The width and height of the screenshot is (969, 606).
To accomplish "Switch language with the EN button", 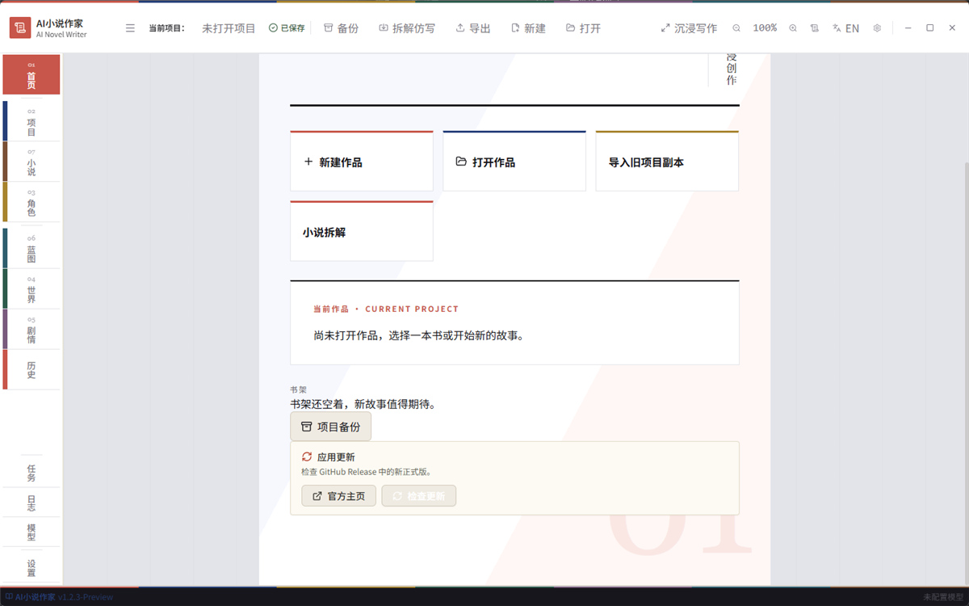I will pos(846,28).
